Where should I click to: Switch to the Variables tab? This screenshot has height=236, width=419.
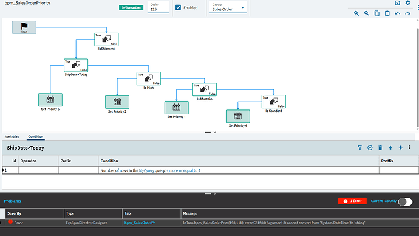click(x=12, y=137)
